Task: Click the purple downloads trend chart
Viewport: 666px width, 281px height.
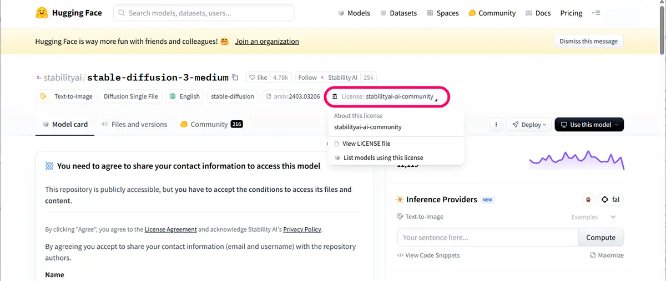Action: (x=577, y=160)
